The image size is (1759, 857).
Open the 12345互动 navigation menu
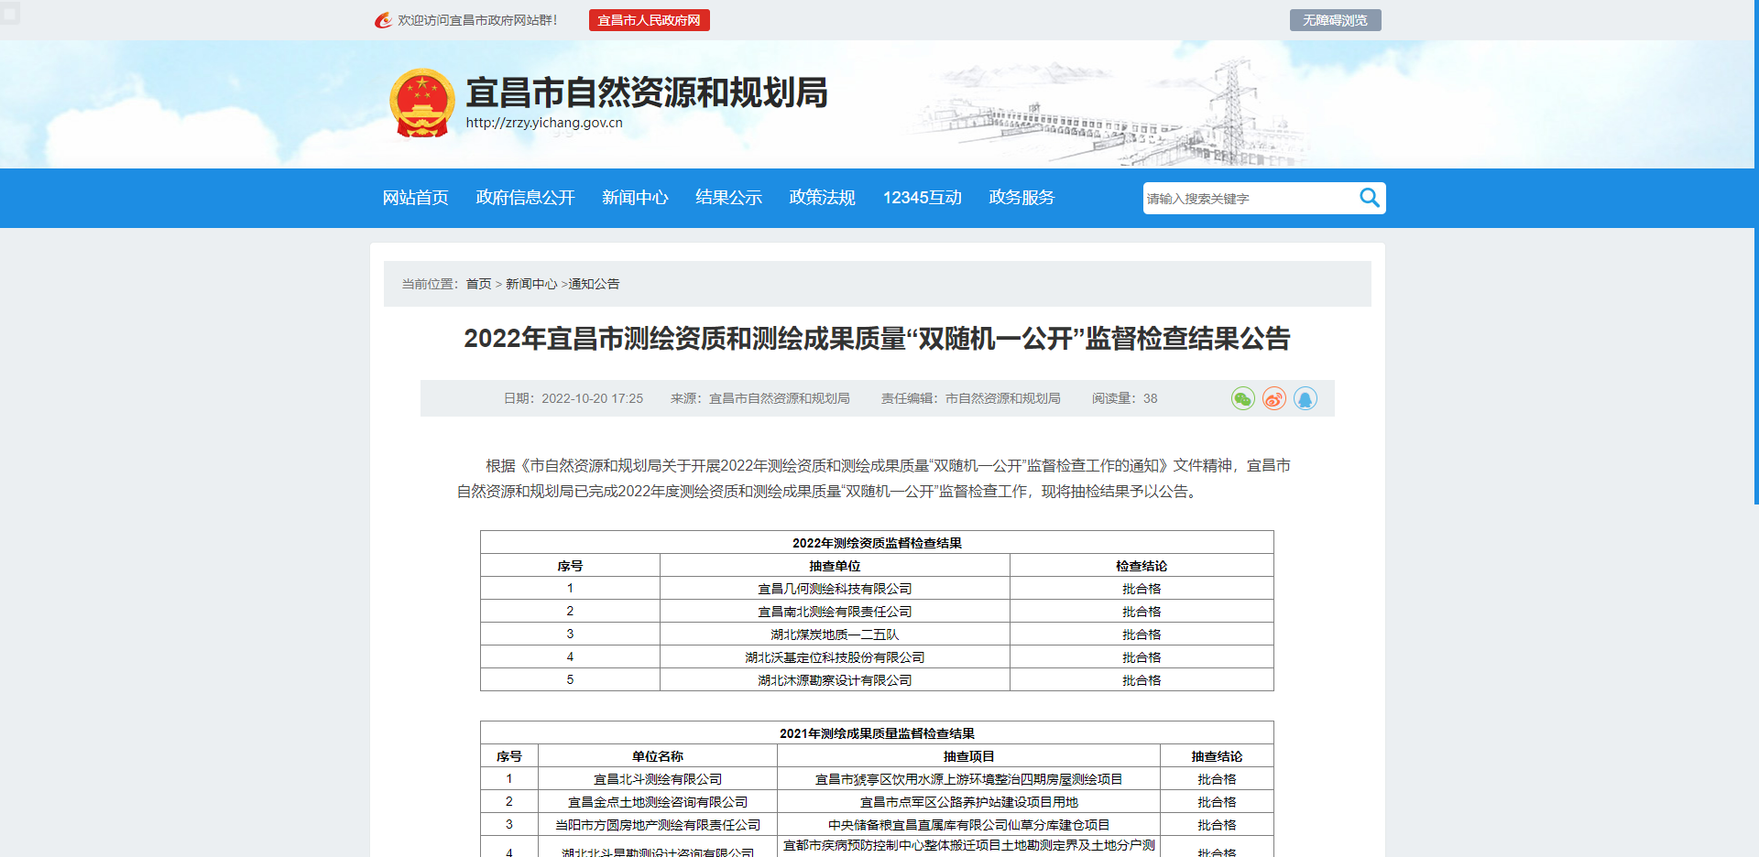[x=923, y=198]
